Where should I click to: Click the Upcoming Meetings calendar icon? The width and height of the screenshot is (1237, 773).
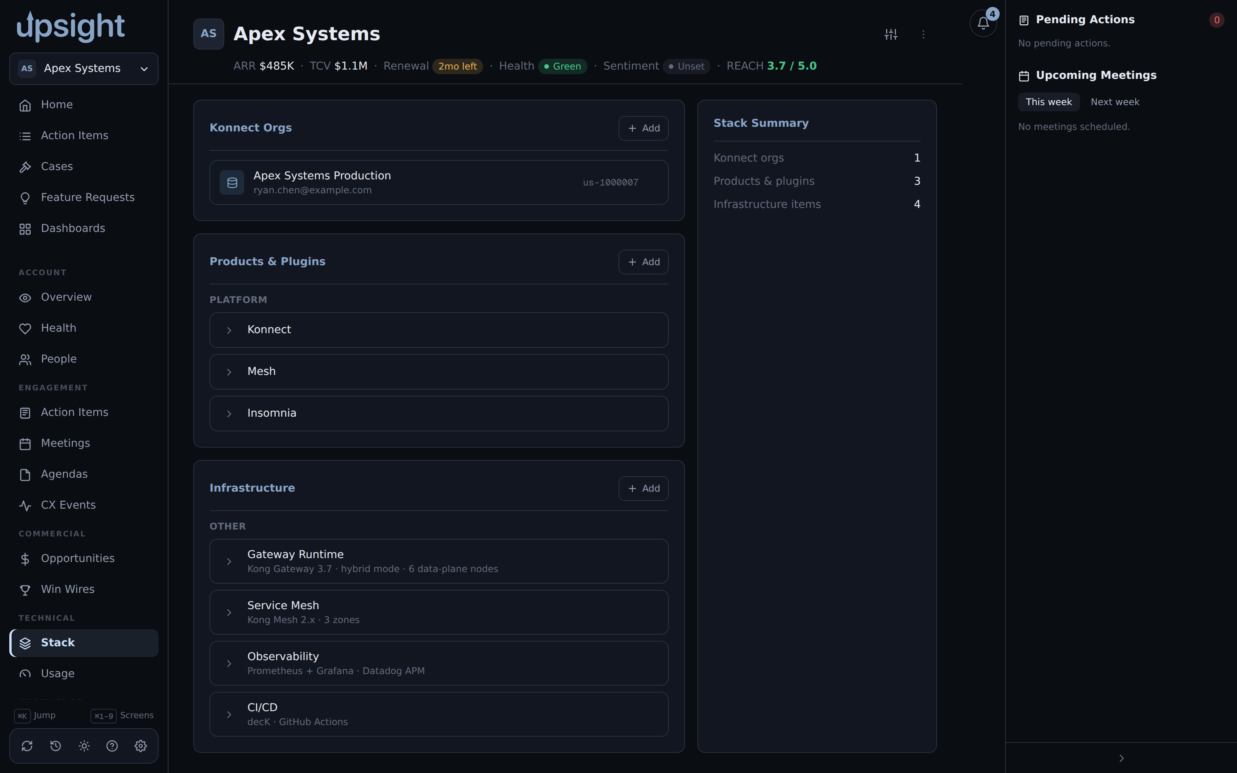pos(1024,76)
